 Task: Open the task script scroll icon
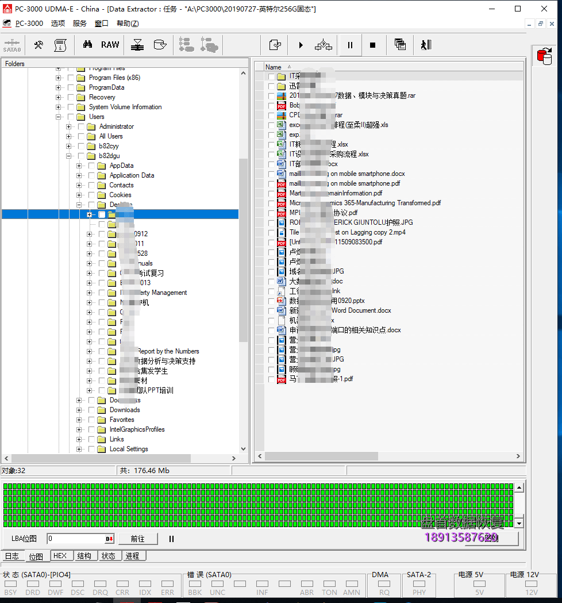tap(60, 45)
